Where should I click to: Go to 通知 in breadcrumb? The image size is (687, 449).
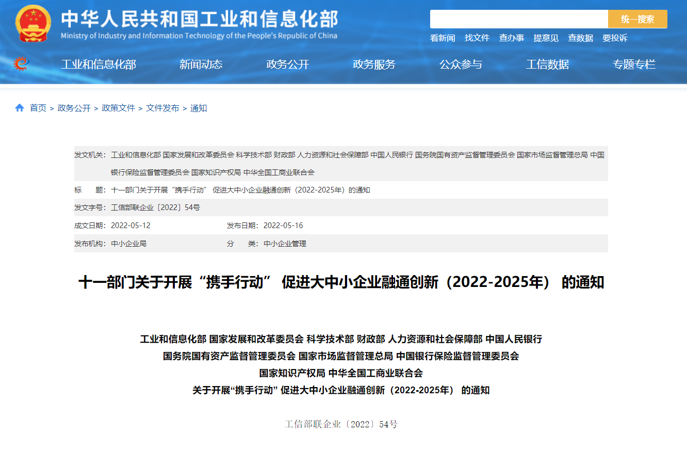point(199,108)
